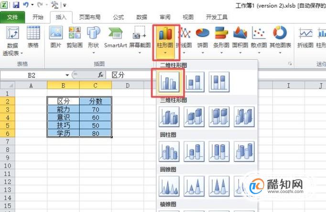Choose 100% stacked cylinder chart
The height and width of the screenshot is (212, 326).
click(219, 151)
